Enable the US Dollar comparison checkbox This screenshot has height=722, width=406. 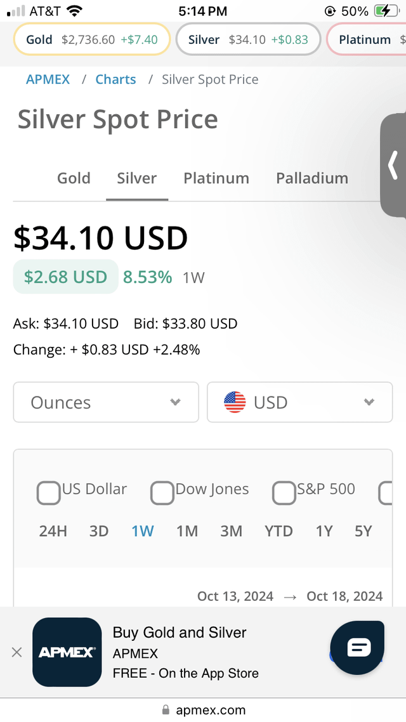point(48,493)
